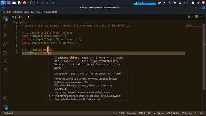Select interpreter 3.10.5 64-bit
This screenshot has height=116, width=206.
173,113
